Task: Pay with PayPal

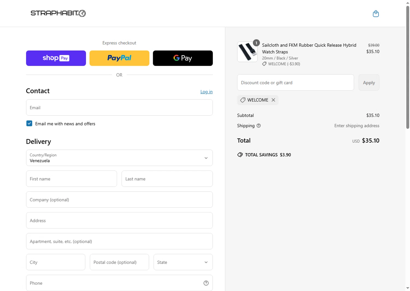Action: 119,58
